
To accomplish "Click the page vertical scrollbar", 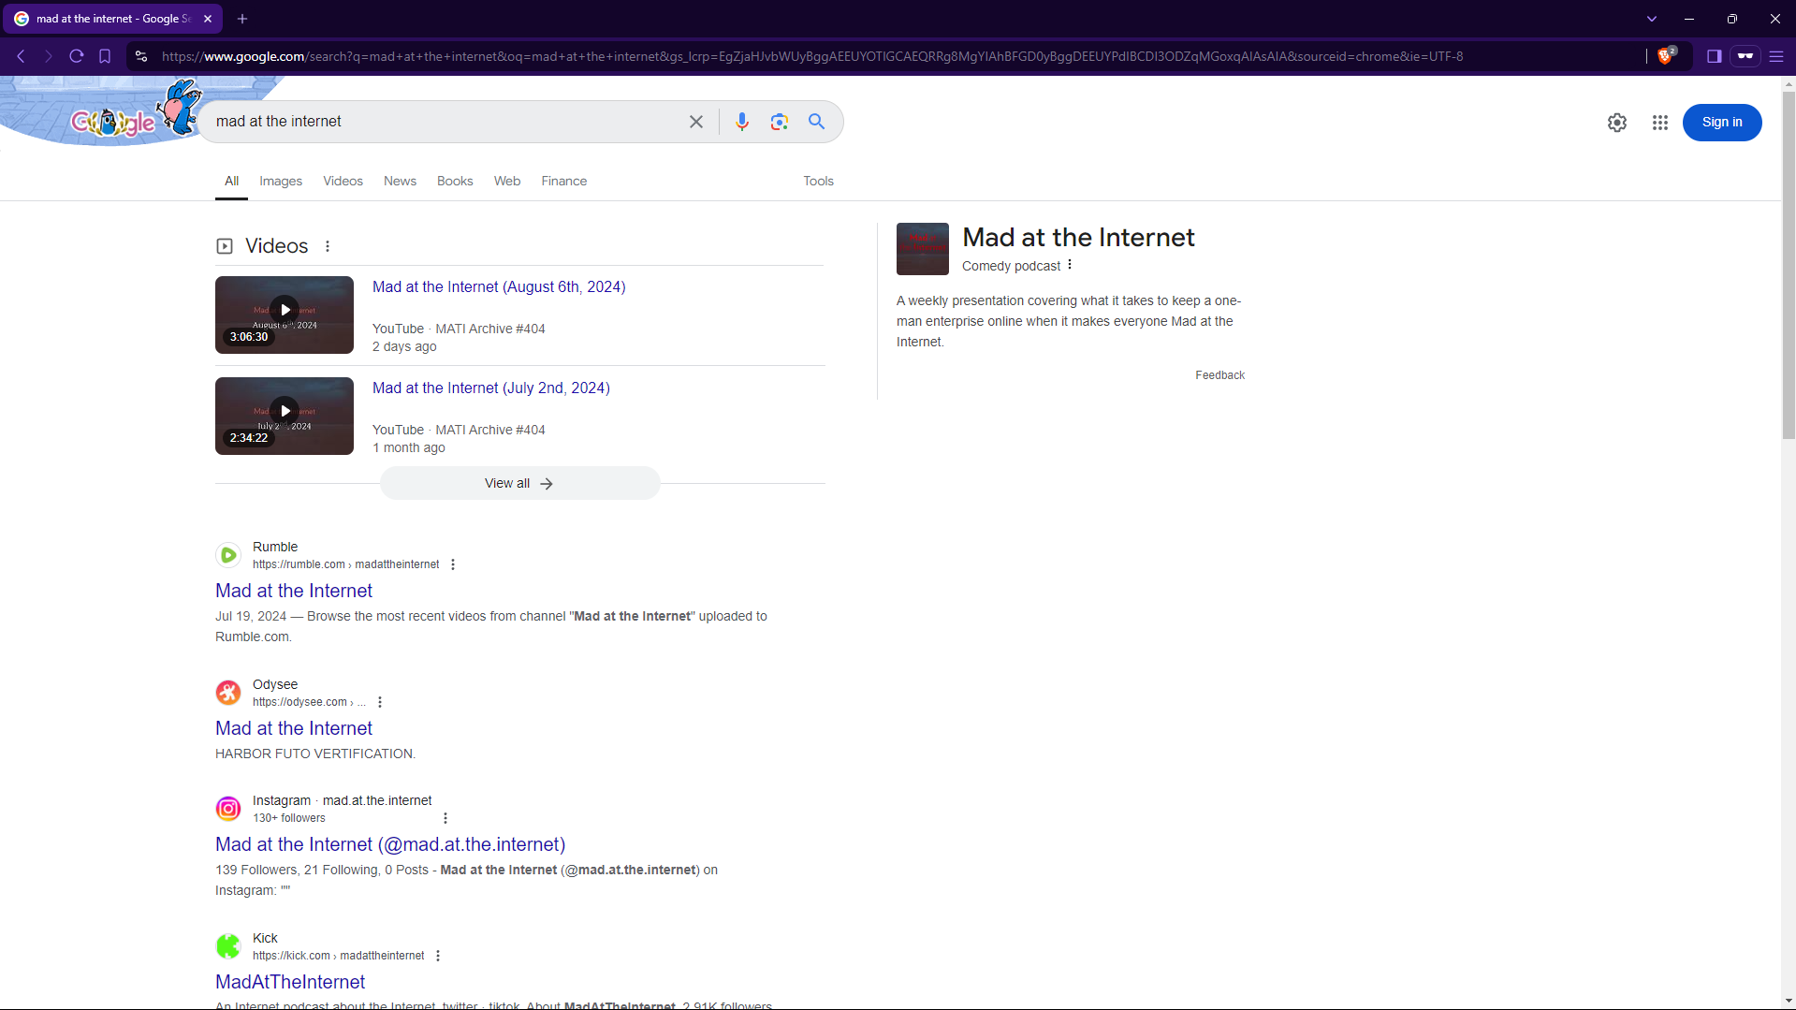I will point(1789,265).
